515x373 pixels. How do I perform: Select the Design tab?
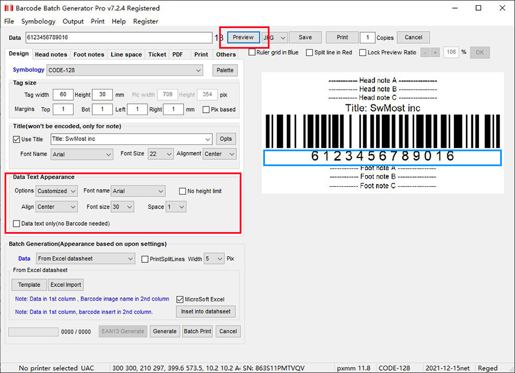tap(19, 54)
